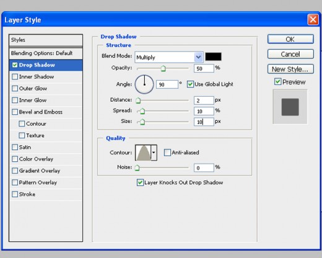
Task: Expand the contour picker arrow
Action: pos(154,153)
